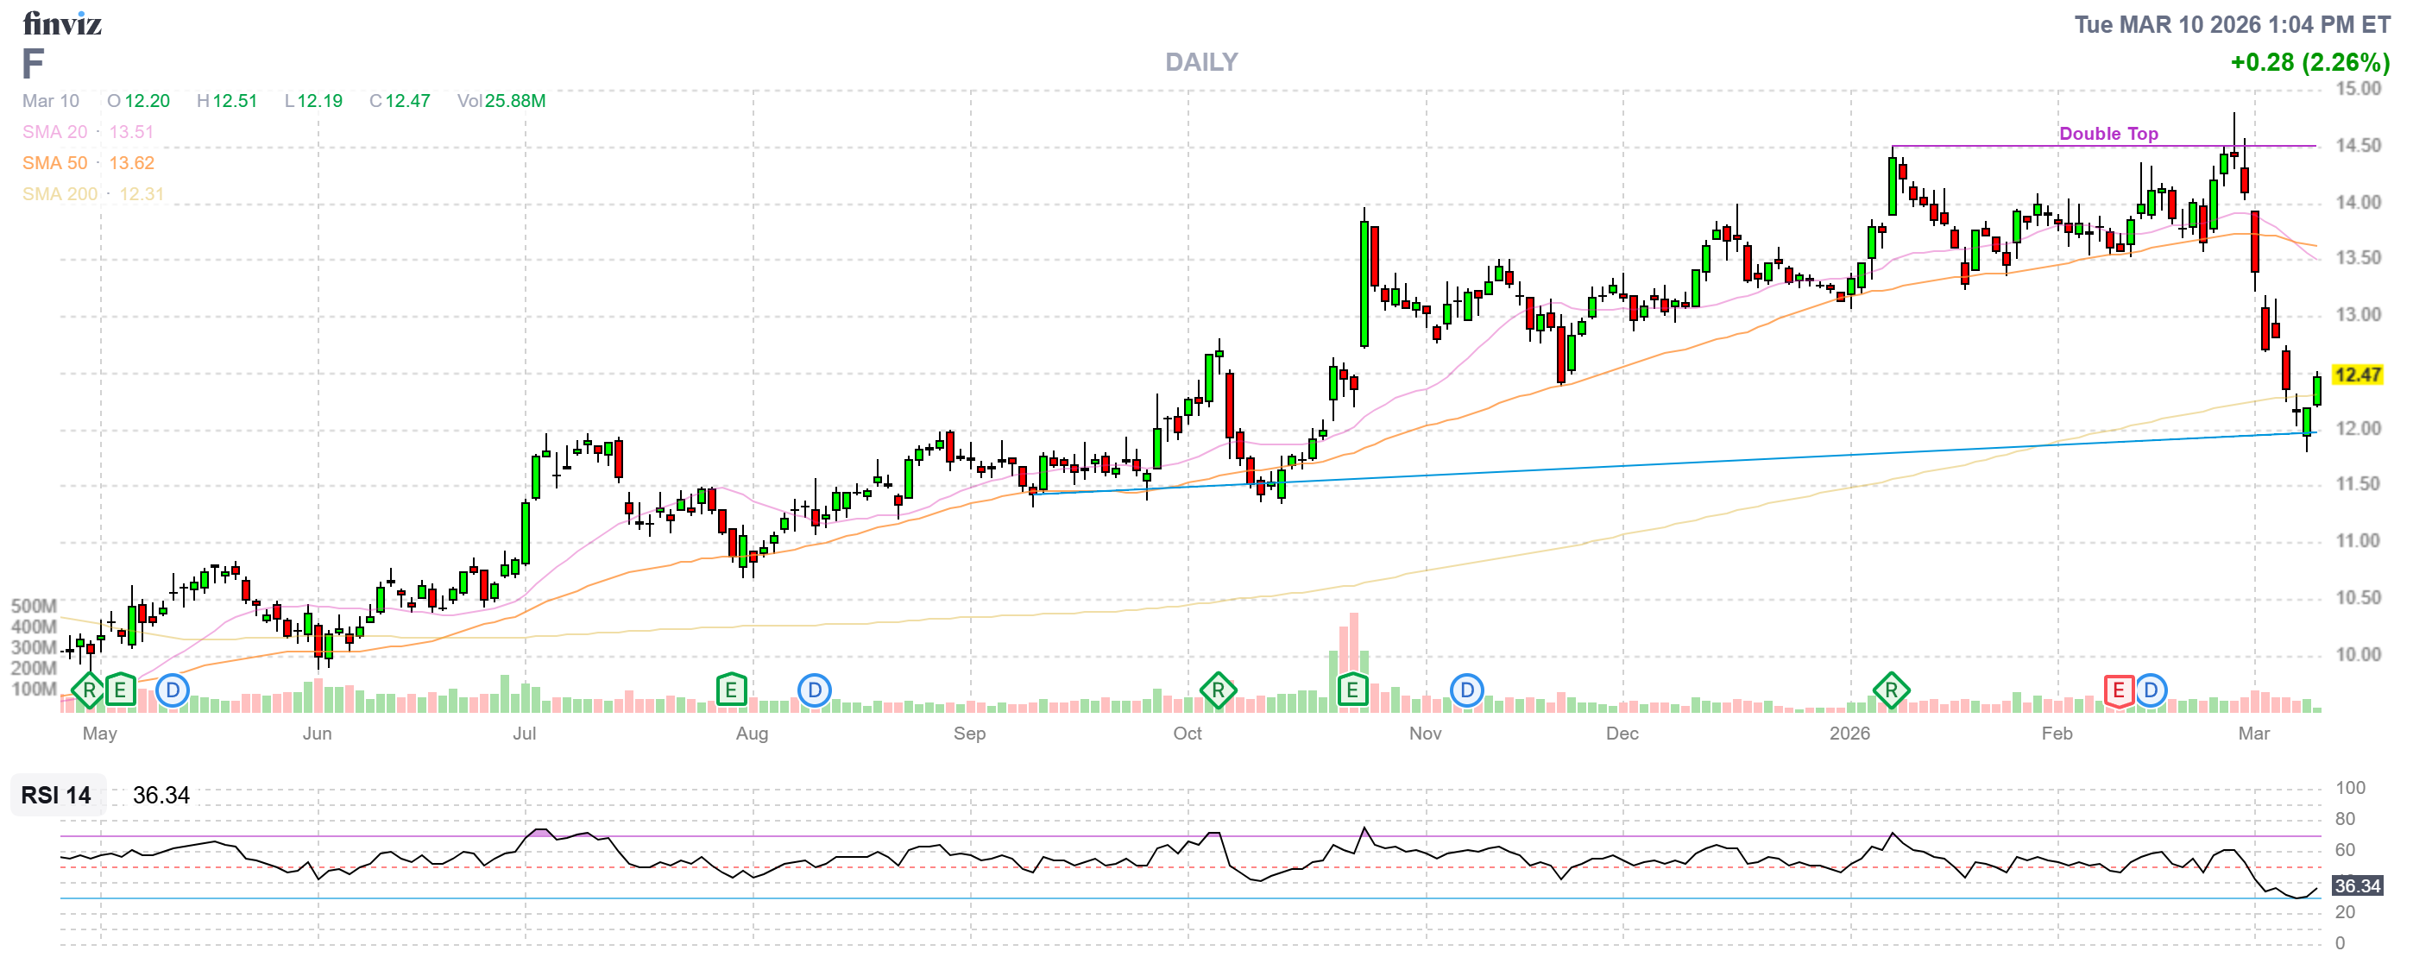Select the SMA 50 overlay label
Image resolution: width=2413 pixels, height=970 pixels.
(54, 163)
